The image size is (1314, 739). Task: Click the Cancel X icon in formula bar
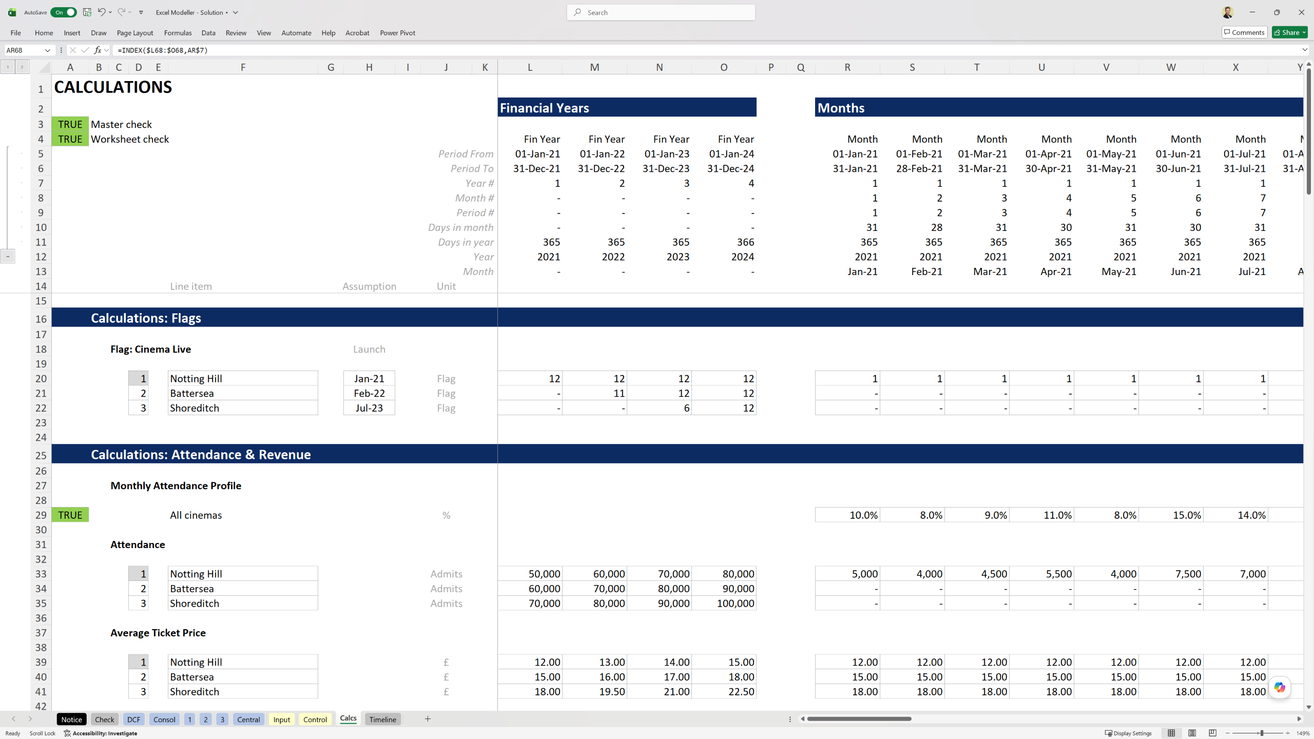pyautogui.click(x=72, y=50)
